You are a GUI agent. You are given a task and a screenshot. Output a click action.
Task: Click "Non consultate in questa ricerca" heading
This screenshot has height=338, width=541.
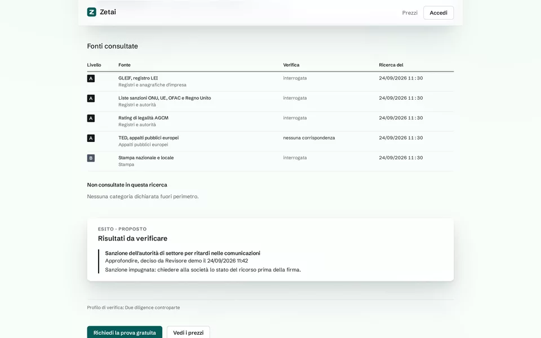coord(127,185)
